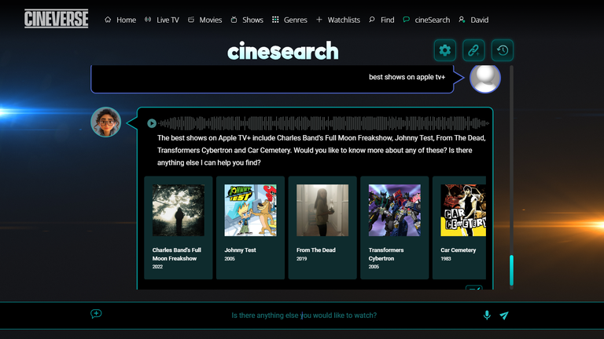This screenshot has height=339, width=604.
Task: Click Car Cemetery title text
Action: (x=458, y=250)
